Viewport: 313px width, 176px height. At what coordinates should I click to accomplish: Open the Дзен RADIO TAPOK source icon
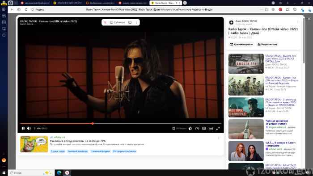coord(231,22)
